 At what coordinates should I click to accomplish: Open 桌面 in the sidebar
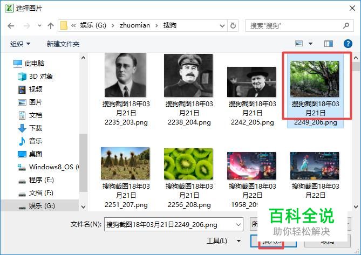point(30,154)
